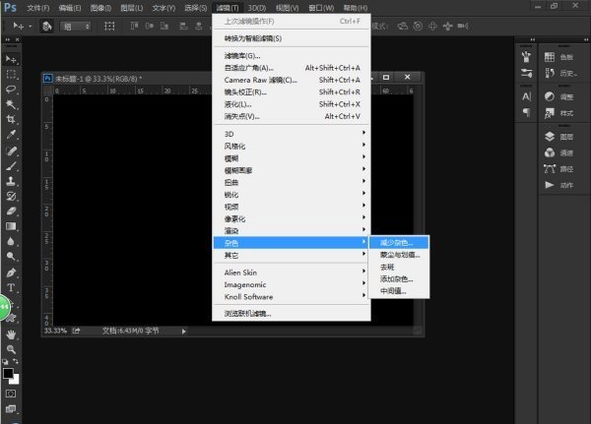591x424 pixels.
Task: Click align vertical centers icon
Action: tap(150, 26)
